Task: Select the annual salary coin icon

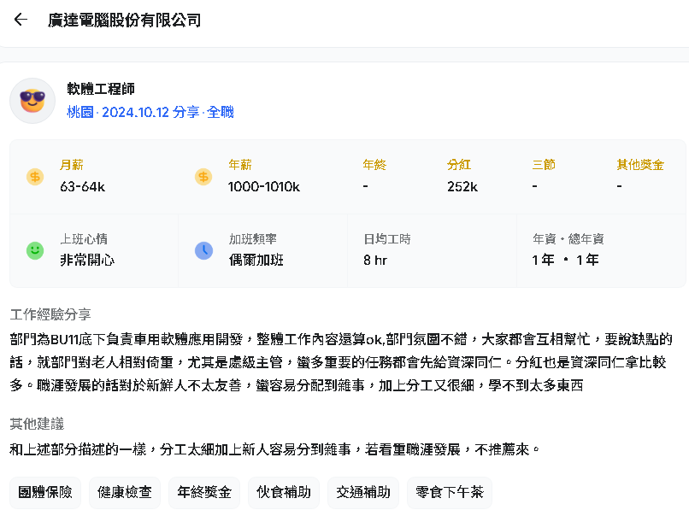Action: tap(203, 177)
